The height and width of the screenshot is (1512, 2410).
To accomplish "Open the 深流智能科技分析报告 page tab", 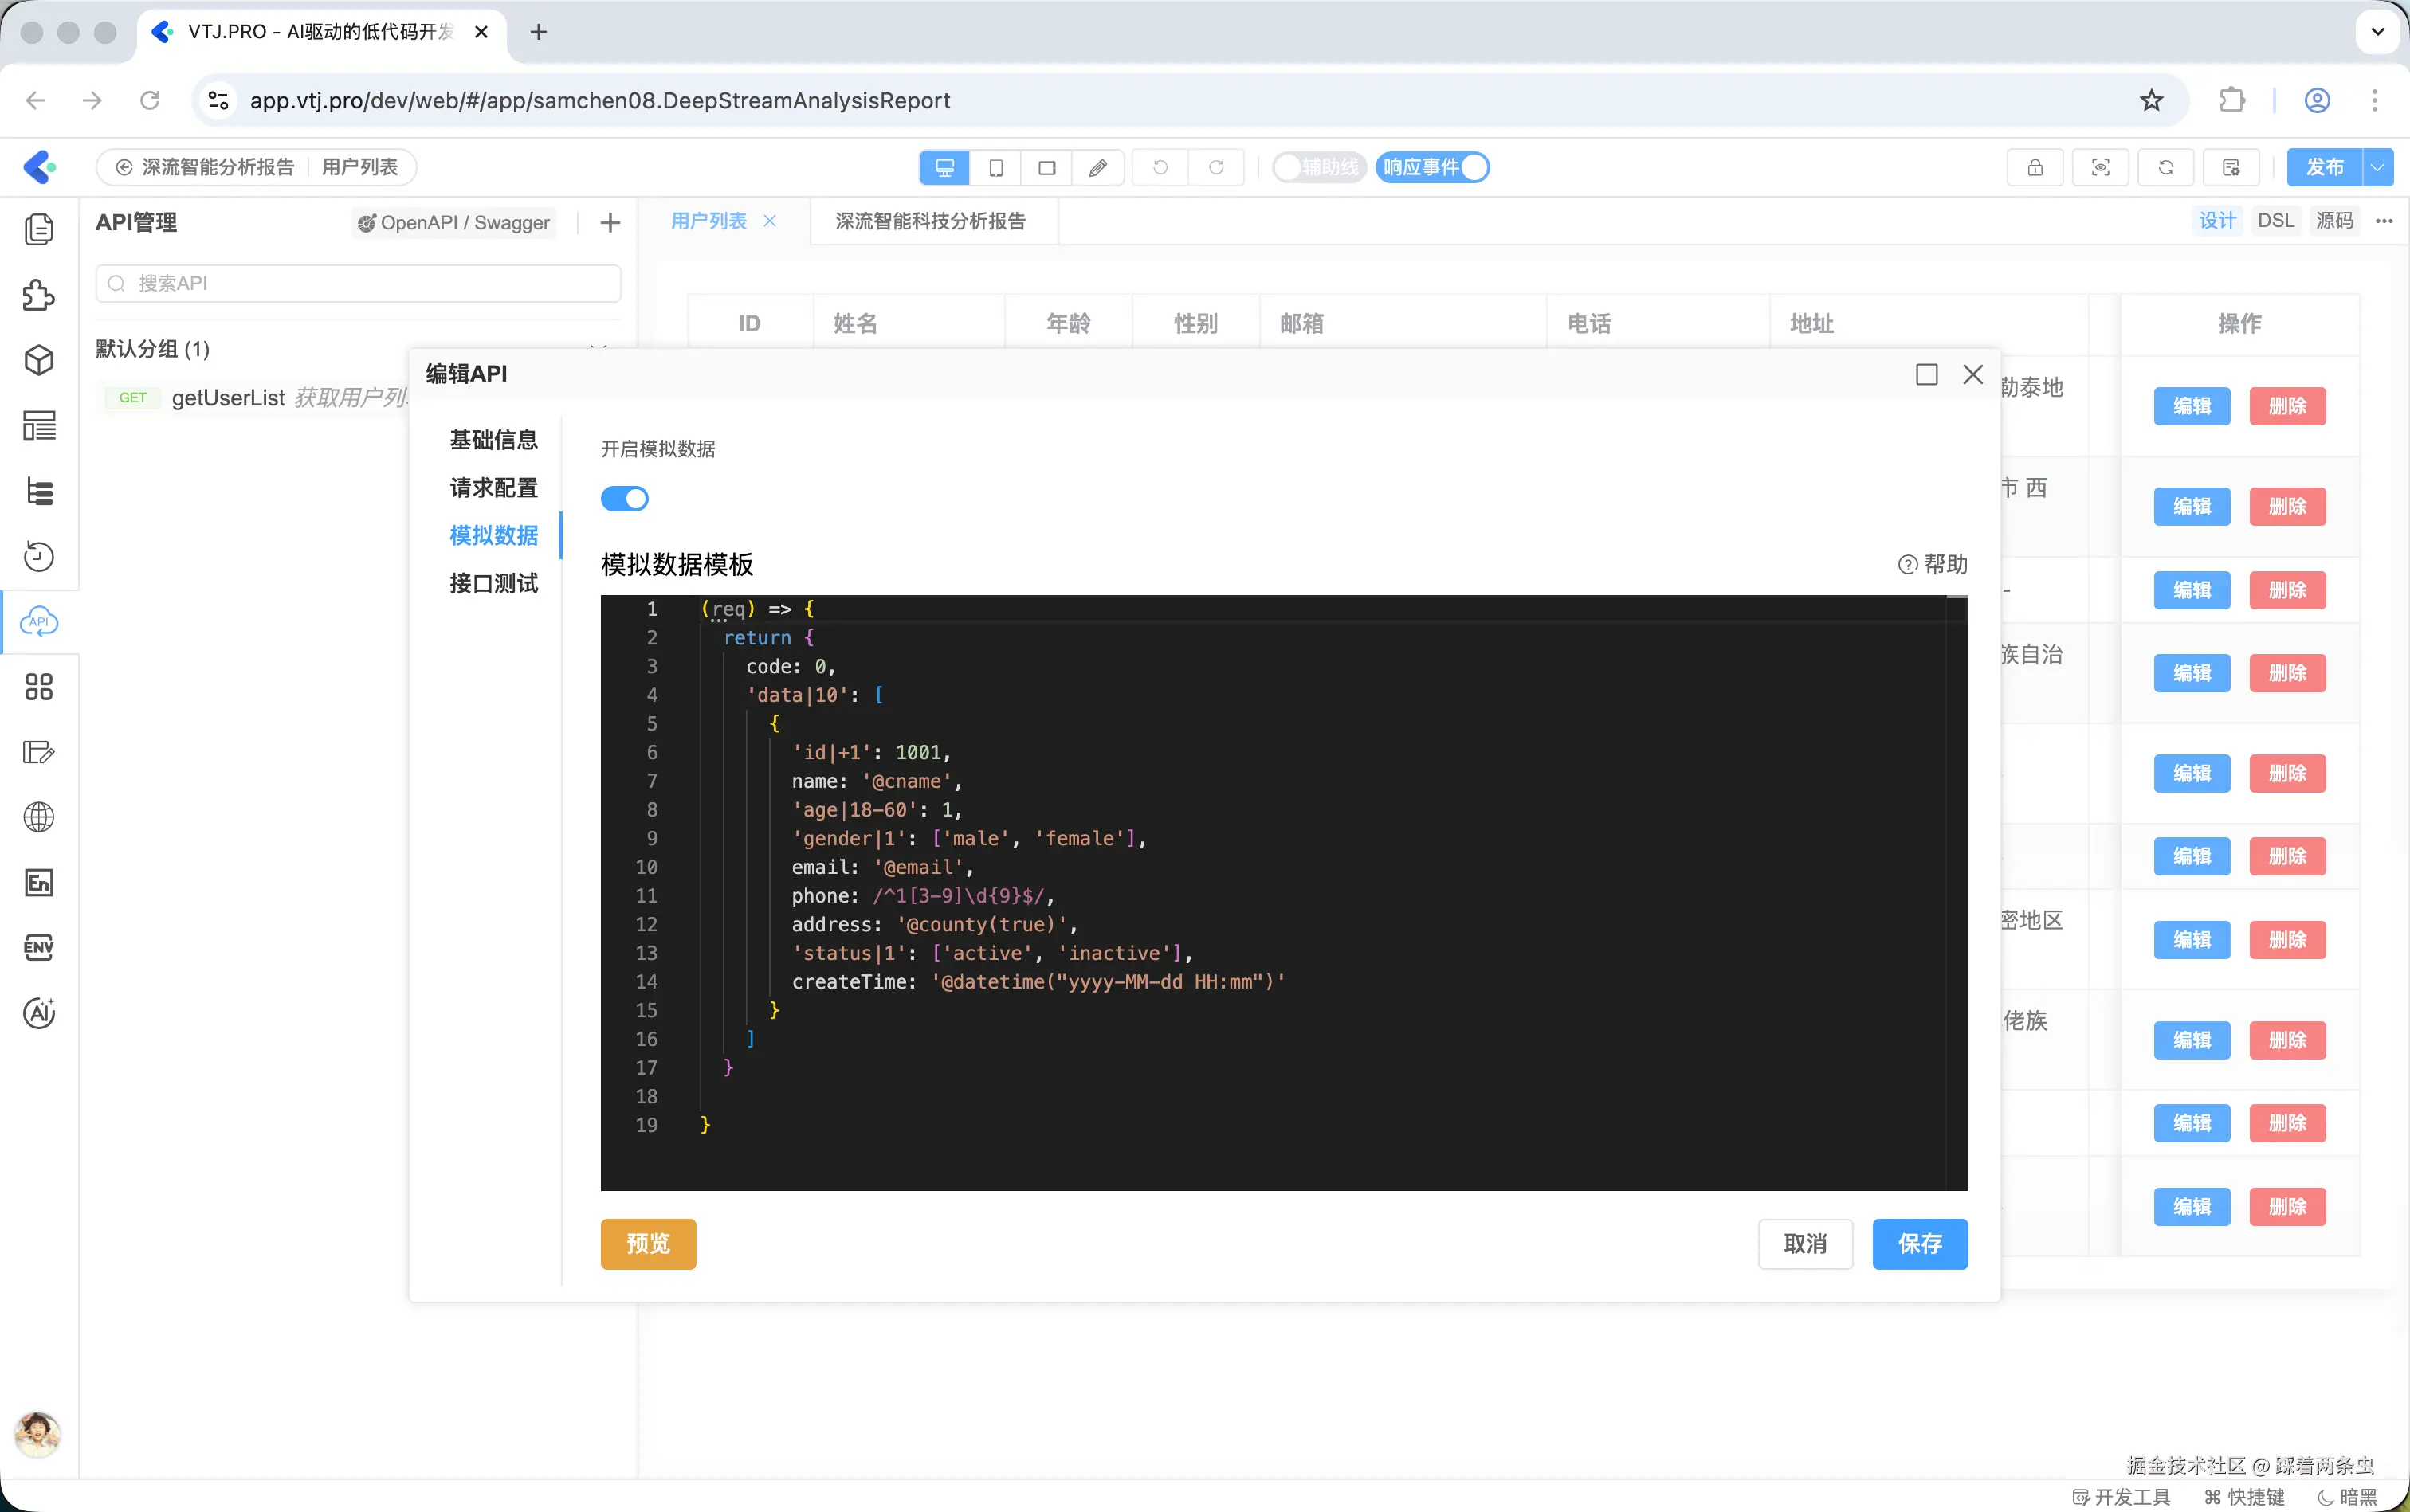I will [929, 221].
